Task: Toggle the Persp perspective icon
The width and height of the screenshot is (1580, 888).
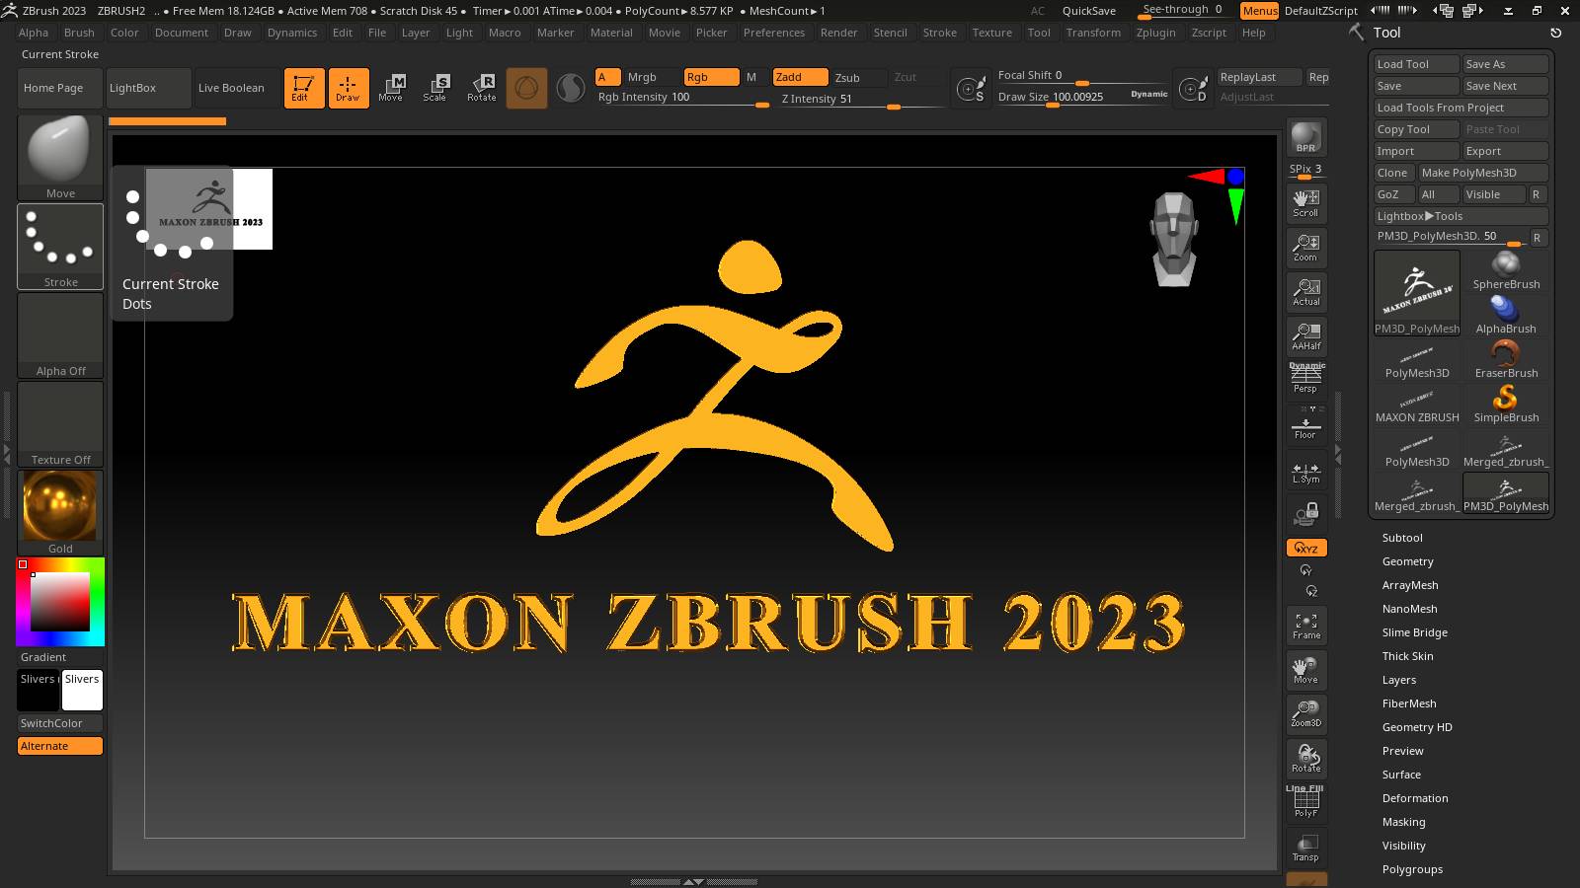Action: tap(1305, 377)
